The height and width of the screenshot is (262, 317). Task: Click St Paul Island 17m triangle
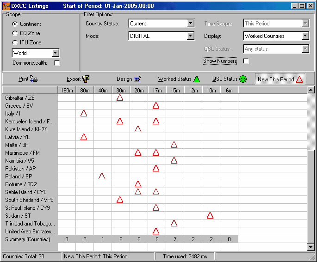(156, 207)
